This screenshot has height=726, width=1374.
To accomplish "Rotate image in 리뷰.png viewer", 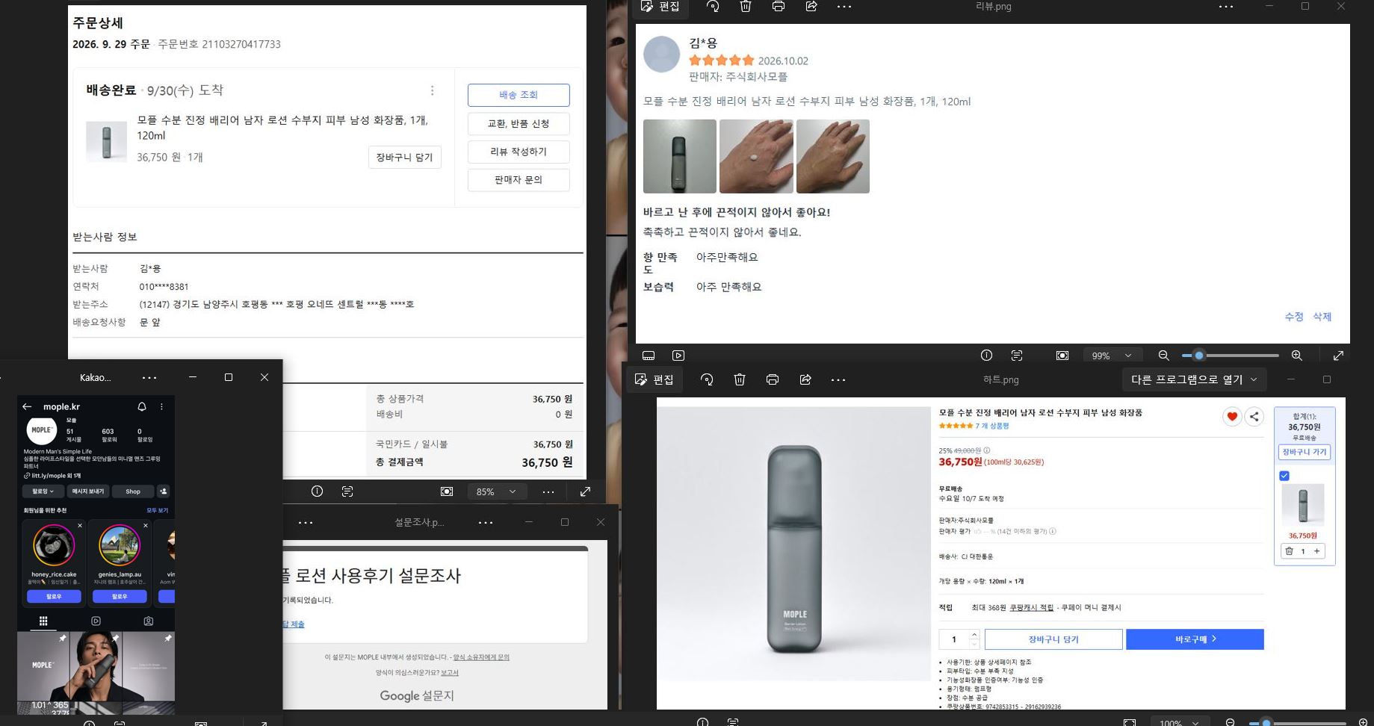I will (713, 6).
